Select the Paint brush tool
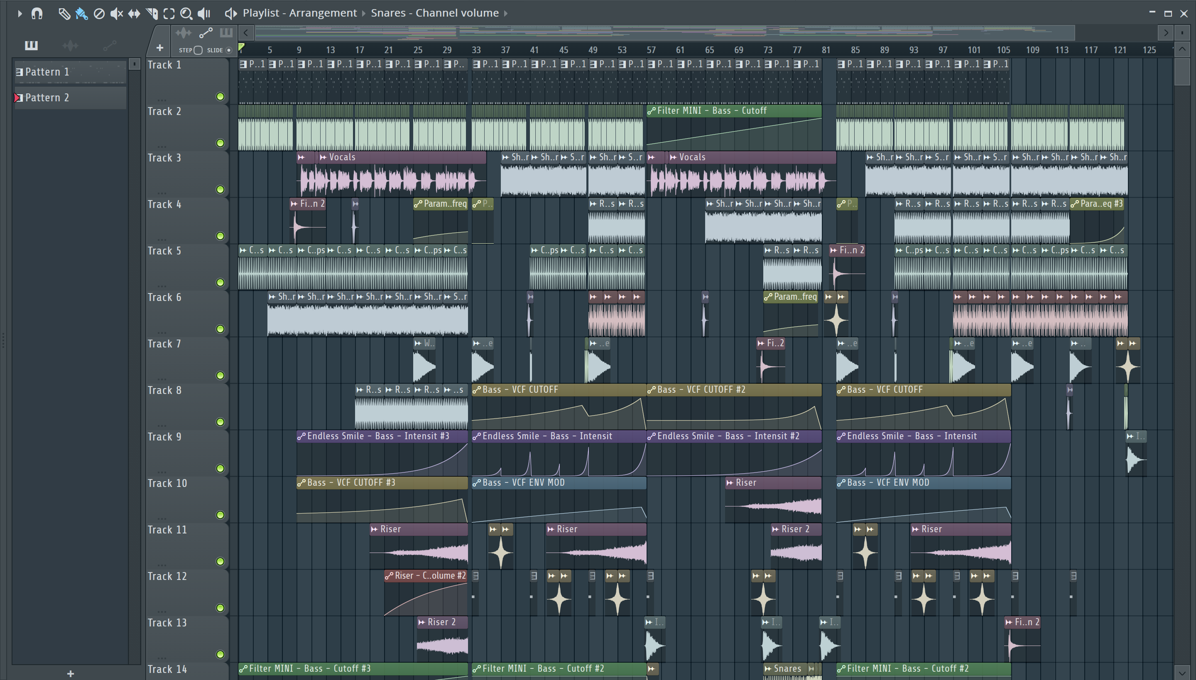1196x680 pixels. click(x=81, y=14)
